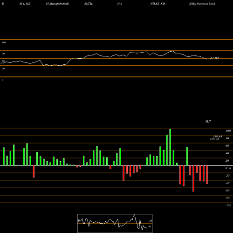Click the 80 label on MR axis
233x233 pixels.
pyautogui.click(x=227, y=138)
